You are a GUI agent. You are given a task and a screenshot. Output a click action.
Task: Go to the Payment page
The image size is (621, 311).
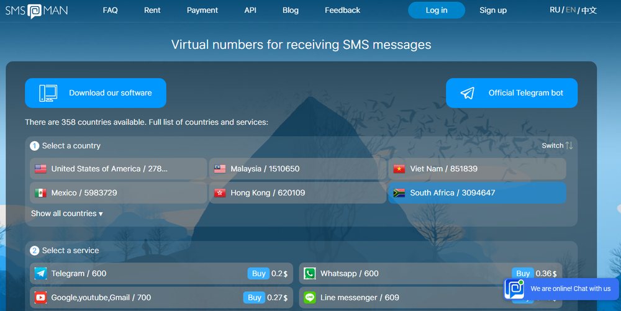coord(202,11)
